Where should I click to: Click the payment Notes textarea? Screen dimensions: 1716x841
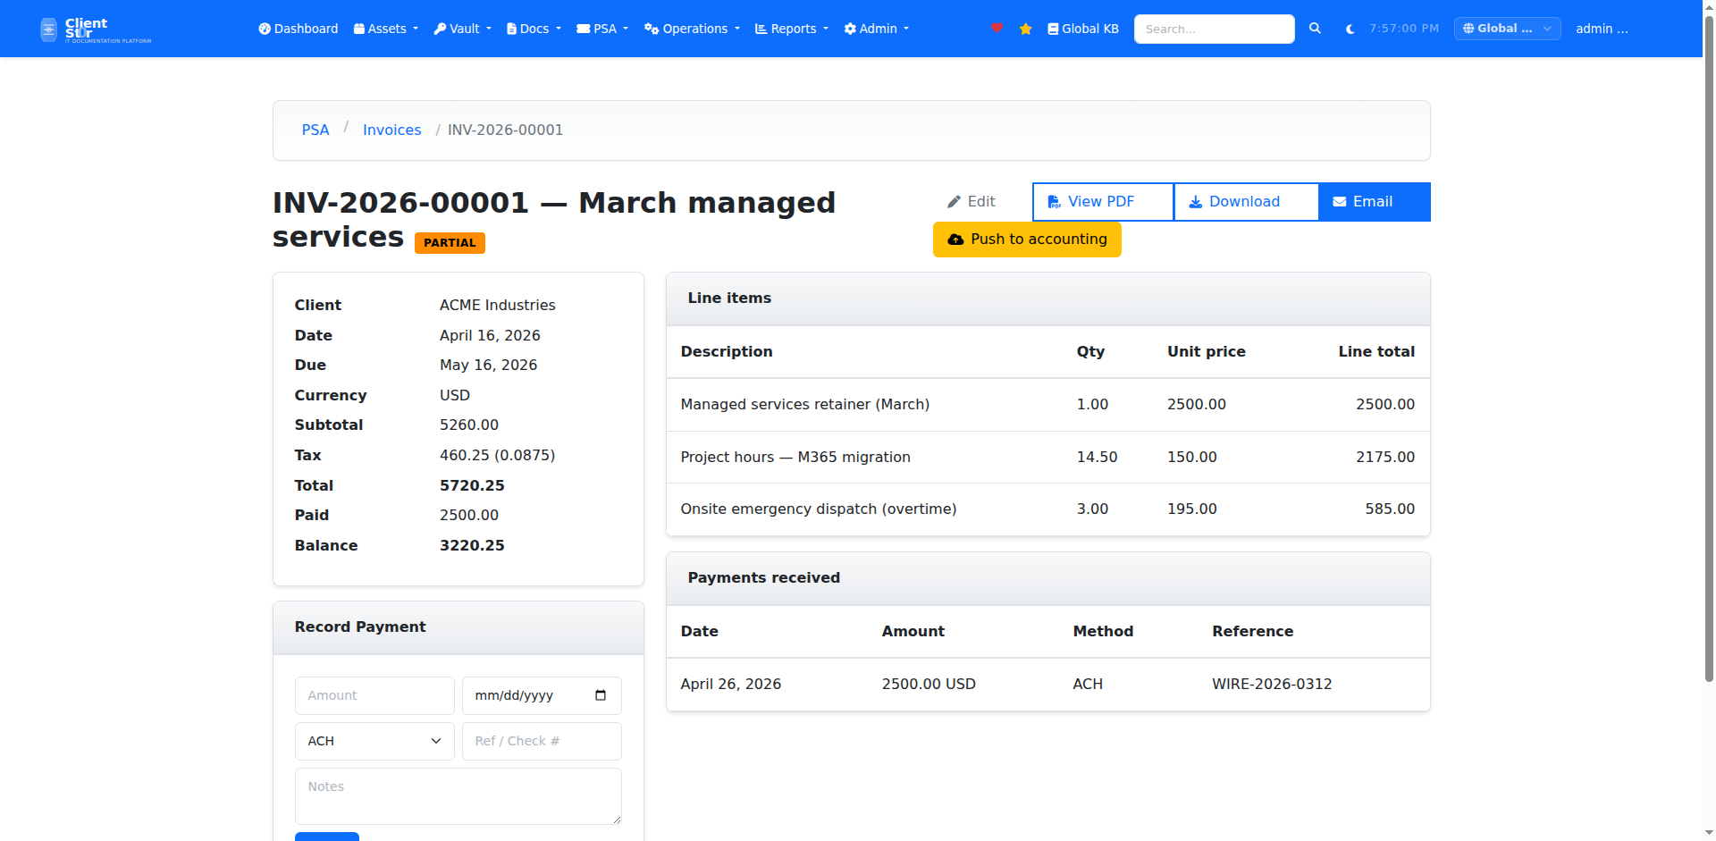pos(458,796)
